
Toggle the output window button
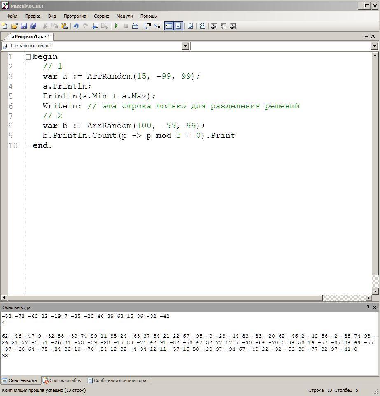(169, 26)
